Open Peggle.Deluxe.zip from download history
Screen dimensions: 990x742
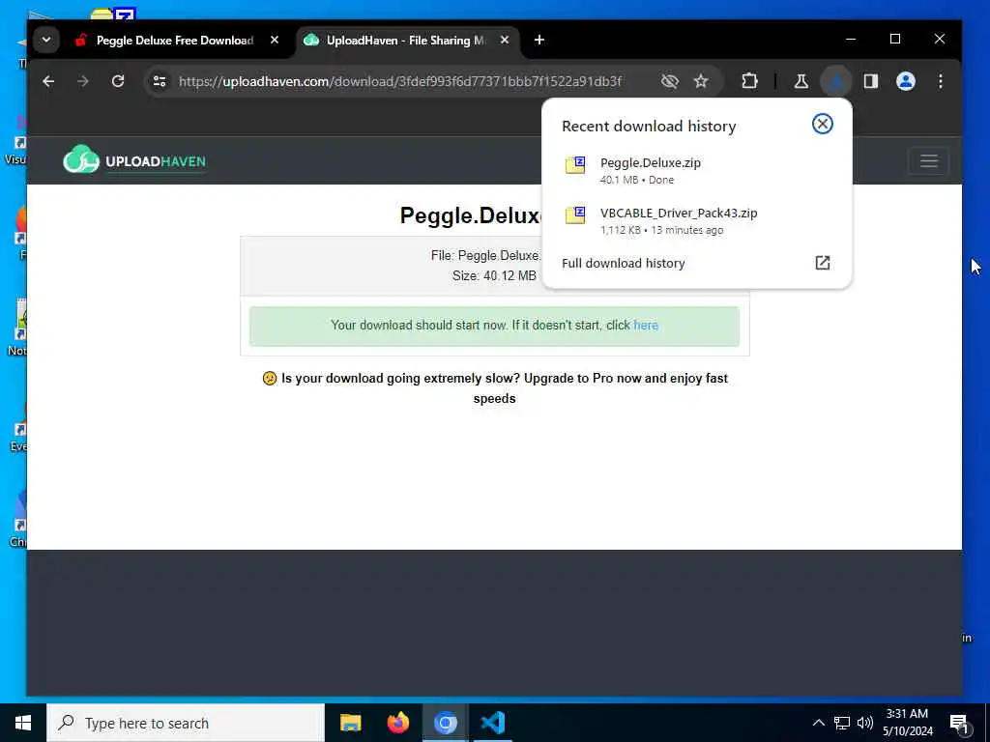(696, 170)
